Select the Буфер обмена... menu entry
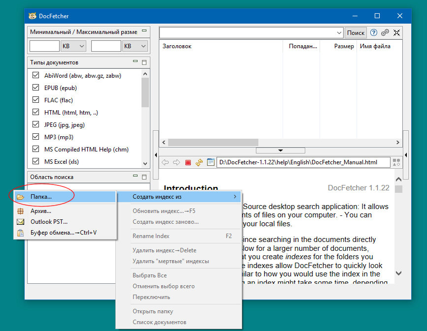Viewport: 427px width, 331px height. 66,233
